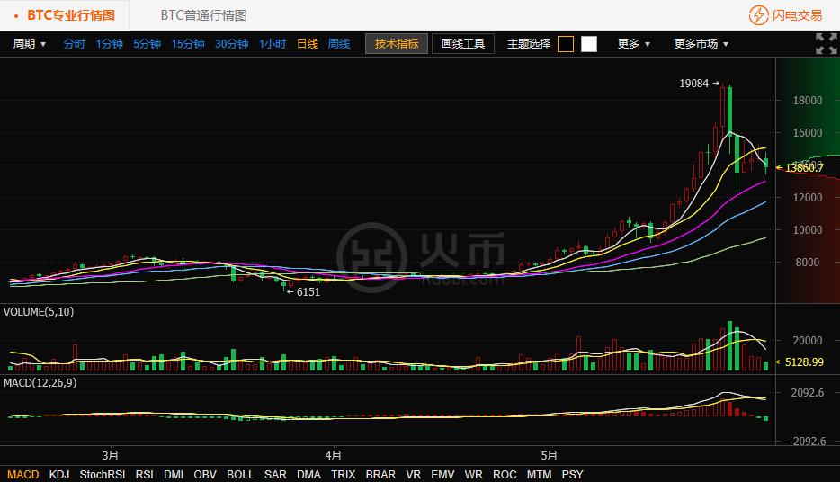The image size is (840, 482).
Task: Pick the white theme color swatch
Action: 589,44
